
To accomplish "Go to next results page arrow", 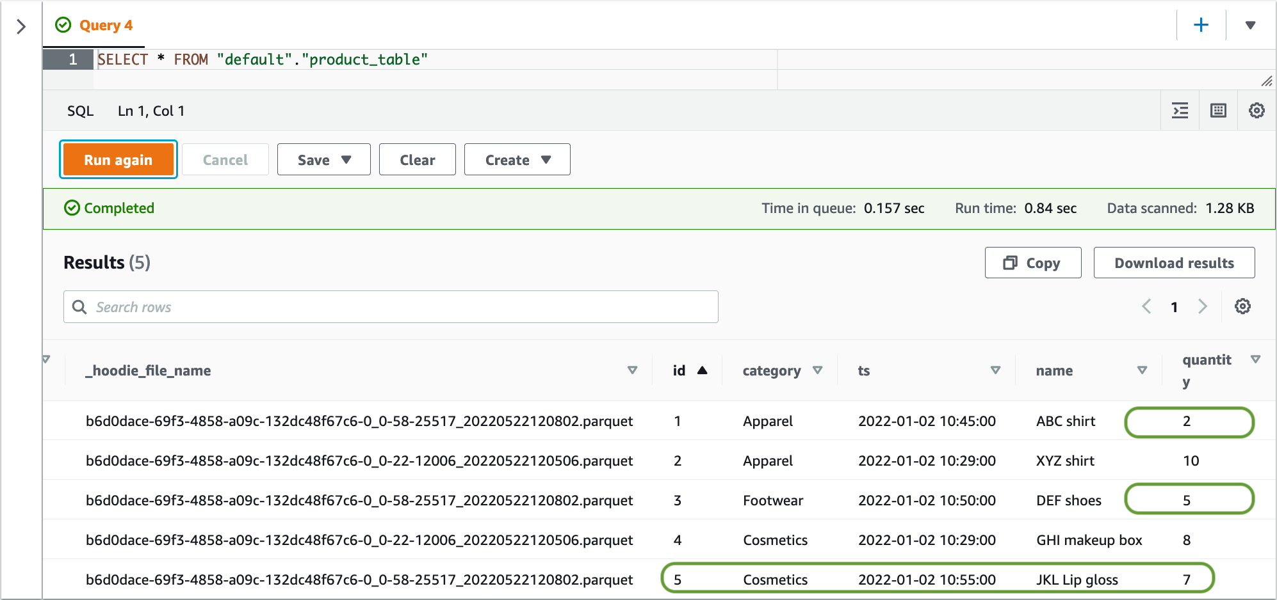I will click(1202, 306).
